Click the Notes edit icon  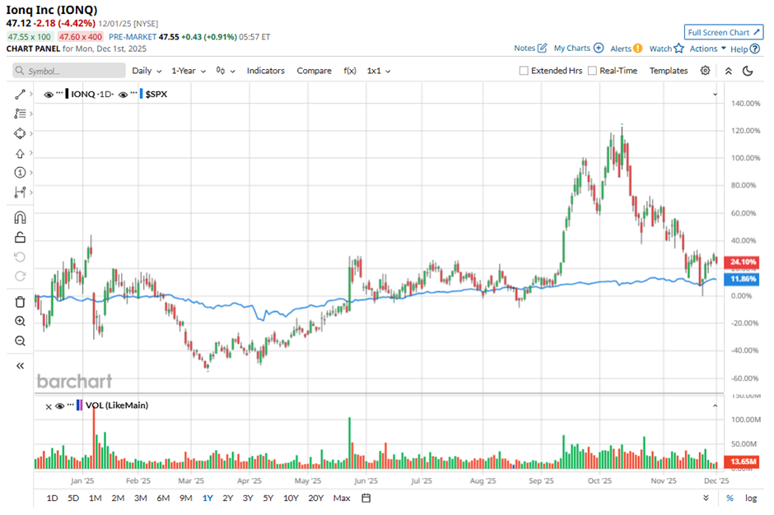click(x=542, y=48)
